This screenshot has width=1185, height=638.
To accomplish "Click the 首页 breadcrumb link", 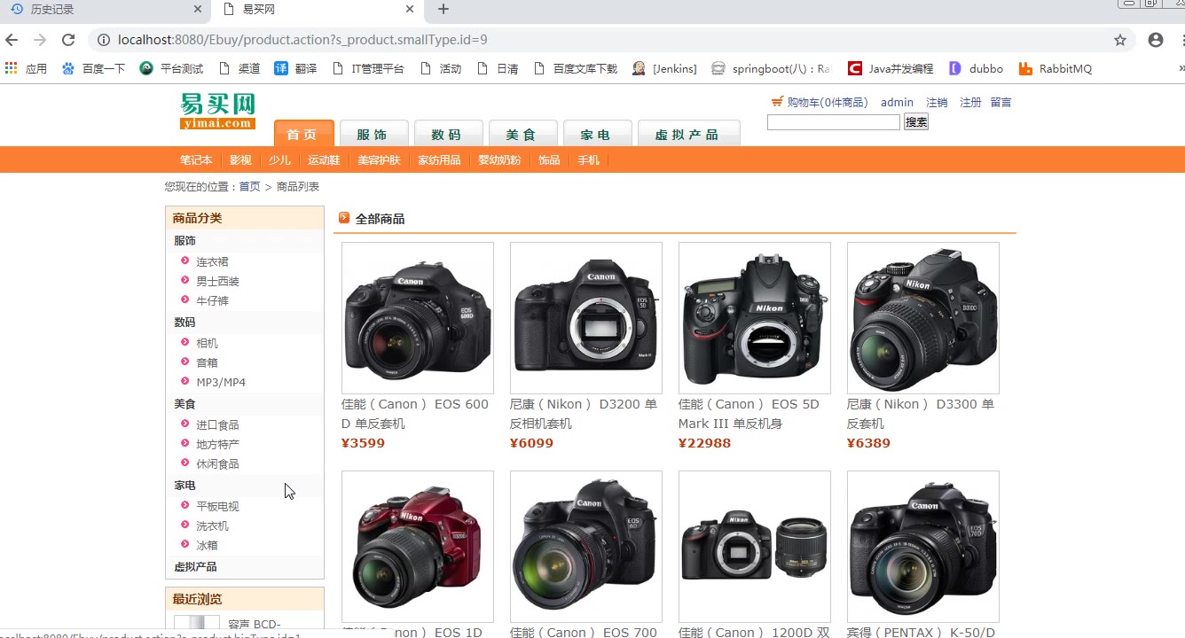I will point(250,187).
